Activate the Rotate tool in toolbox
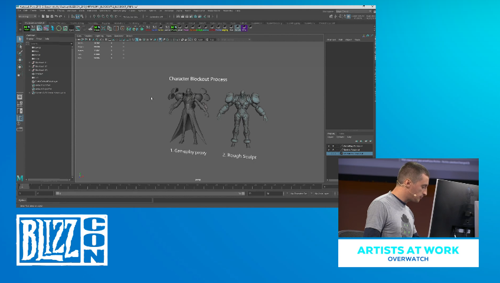Image resolution: width=500 pixels, height=283 pixels. coord(19,67)
